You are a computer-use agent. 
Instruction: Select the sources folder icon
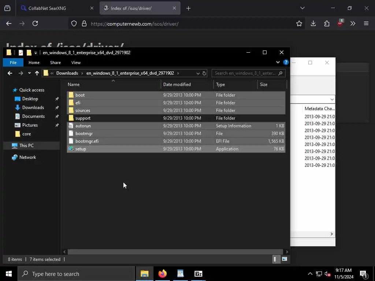click(x=71, y=110)
